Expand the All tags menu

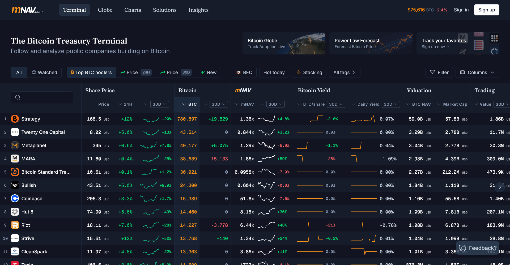344,72
